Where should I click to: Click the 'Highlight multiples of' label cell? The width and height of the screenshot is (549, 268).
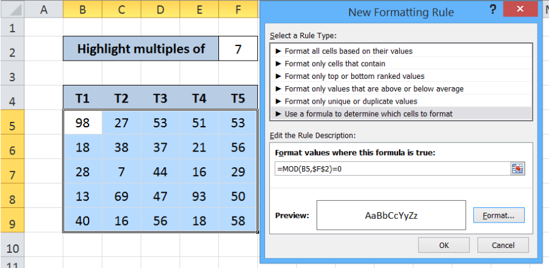[x=141, y=49]
